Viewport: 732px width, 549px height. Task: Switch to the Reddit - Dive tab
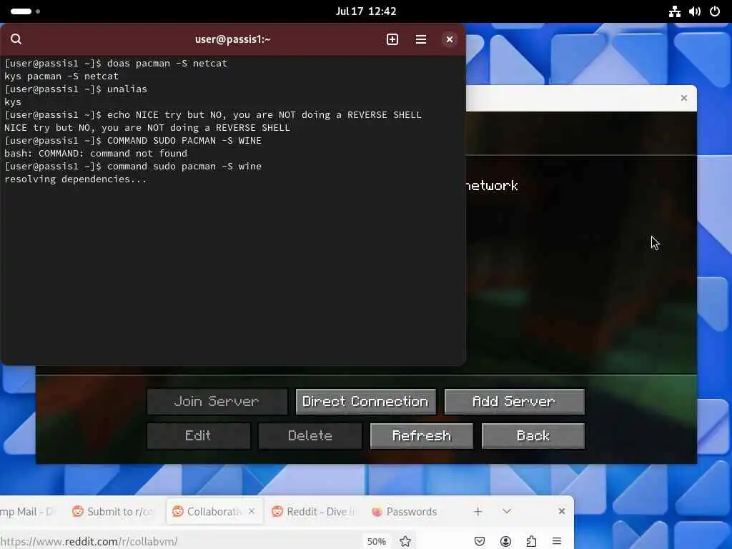tap(313, 512)
